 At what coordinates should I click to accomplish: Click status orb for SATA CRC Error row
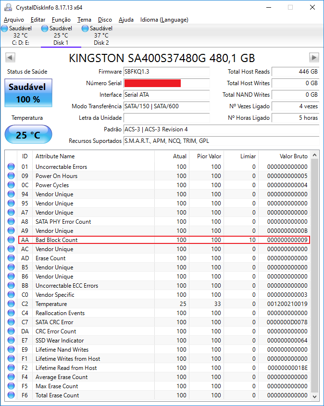point(11,322)
